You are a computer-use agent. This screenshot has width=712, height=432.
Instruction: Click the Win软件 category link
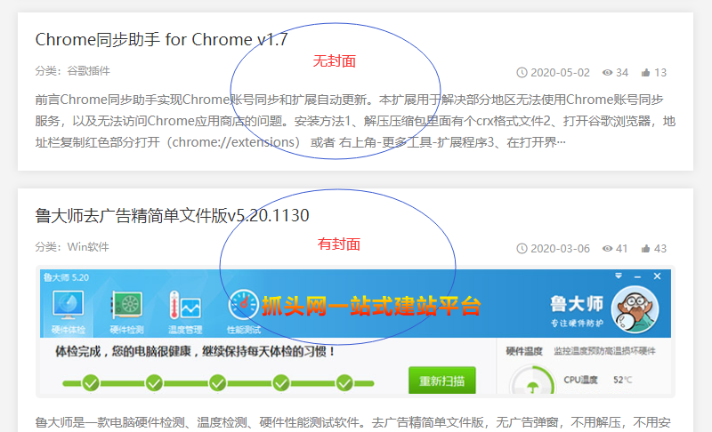point(88,247)
